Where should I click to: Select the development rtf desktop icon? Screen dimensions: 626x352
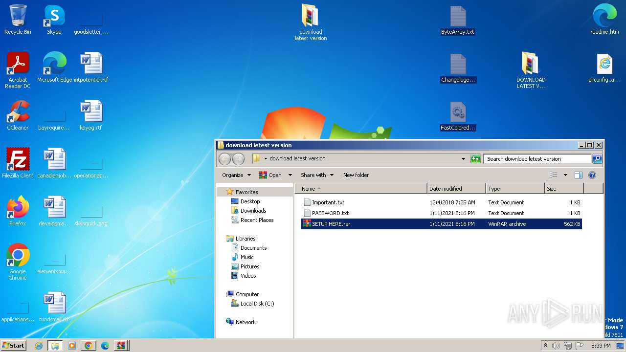coord(54,211)
